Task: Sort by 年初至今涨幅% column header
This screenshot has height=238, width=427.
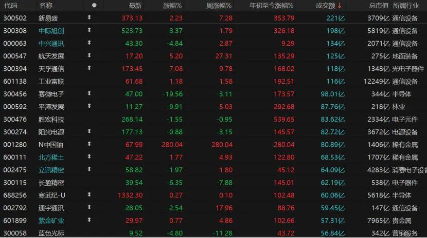Action: tap(271, 5)
